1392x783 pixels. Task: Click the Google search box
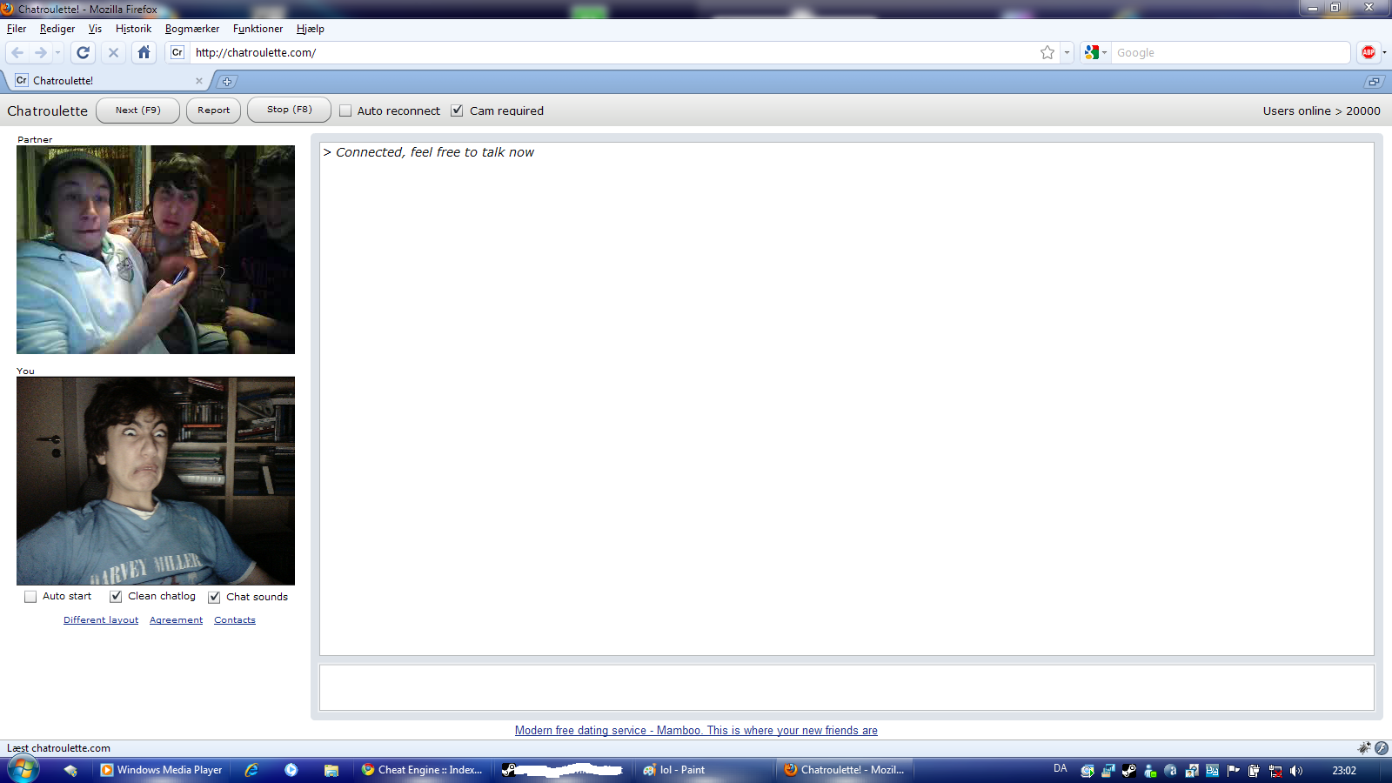1230,52
